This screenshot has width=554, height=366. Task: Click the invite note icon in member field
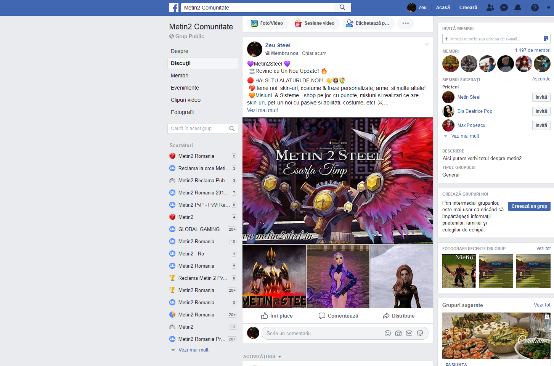pos(546,39)
